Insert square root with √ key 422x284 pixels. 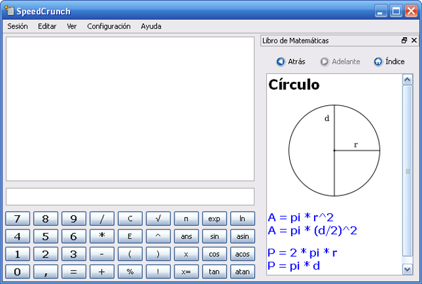click(x=158, y=219)
